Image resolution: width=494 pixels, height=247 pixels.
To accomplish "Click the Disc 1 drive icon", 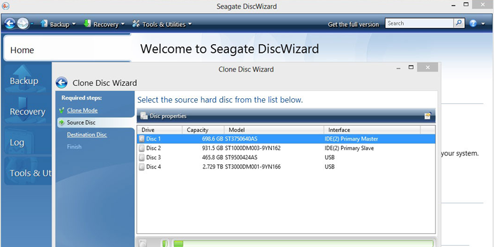I will pos(142,139).
